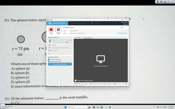Open the Video source dropdown
This screenshot has height=109, width=175.
click(x=62, y=45)
